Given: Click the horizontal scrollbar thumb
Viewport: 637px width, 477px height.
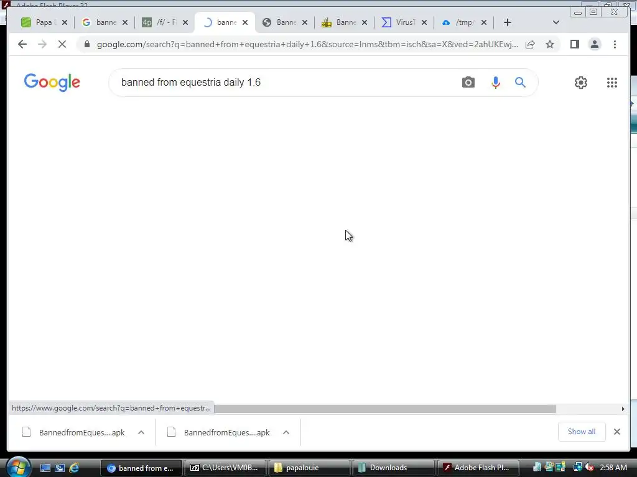Looking at the screenshot, I should pos(384,409).
